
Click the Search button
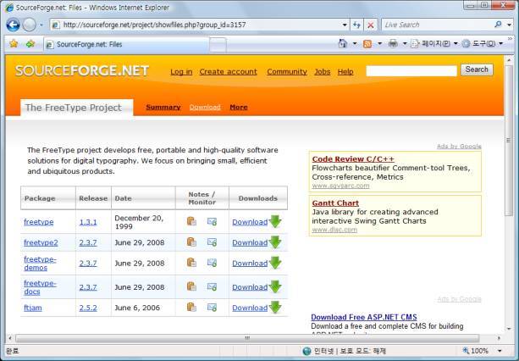[477, 69]
